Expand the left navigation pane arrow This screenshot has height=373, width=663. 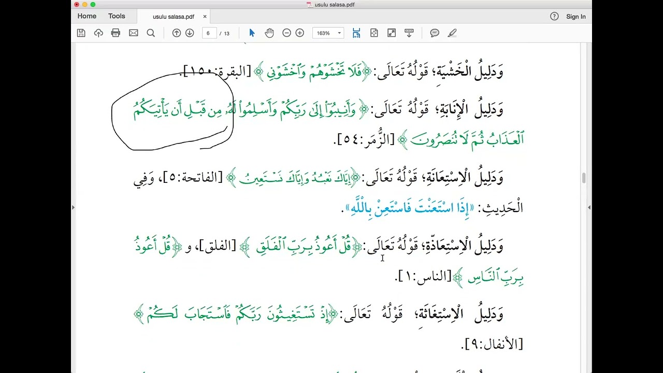[x=73, y=207]
